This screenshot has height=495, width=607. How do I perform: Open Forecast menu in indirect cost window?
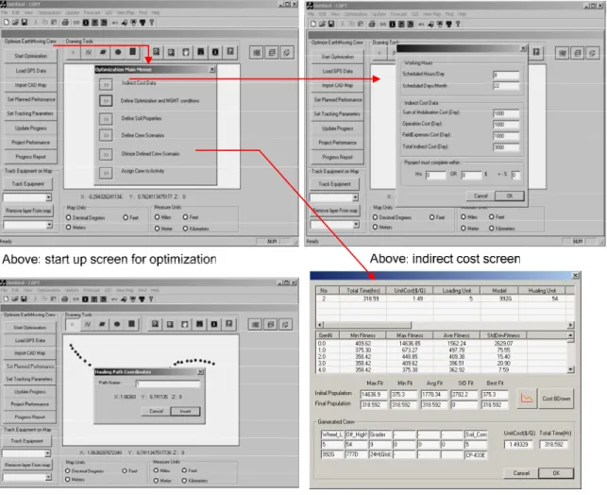point(398,14)
